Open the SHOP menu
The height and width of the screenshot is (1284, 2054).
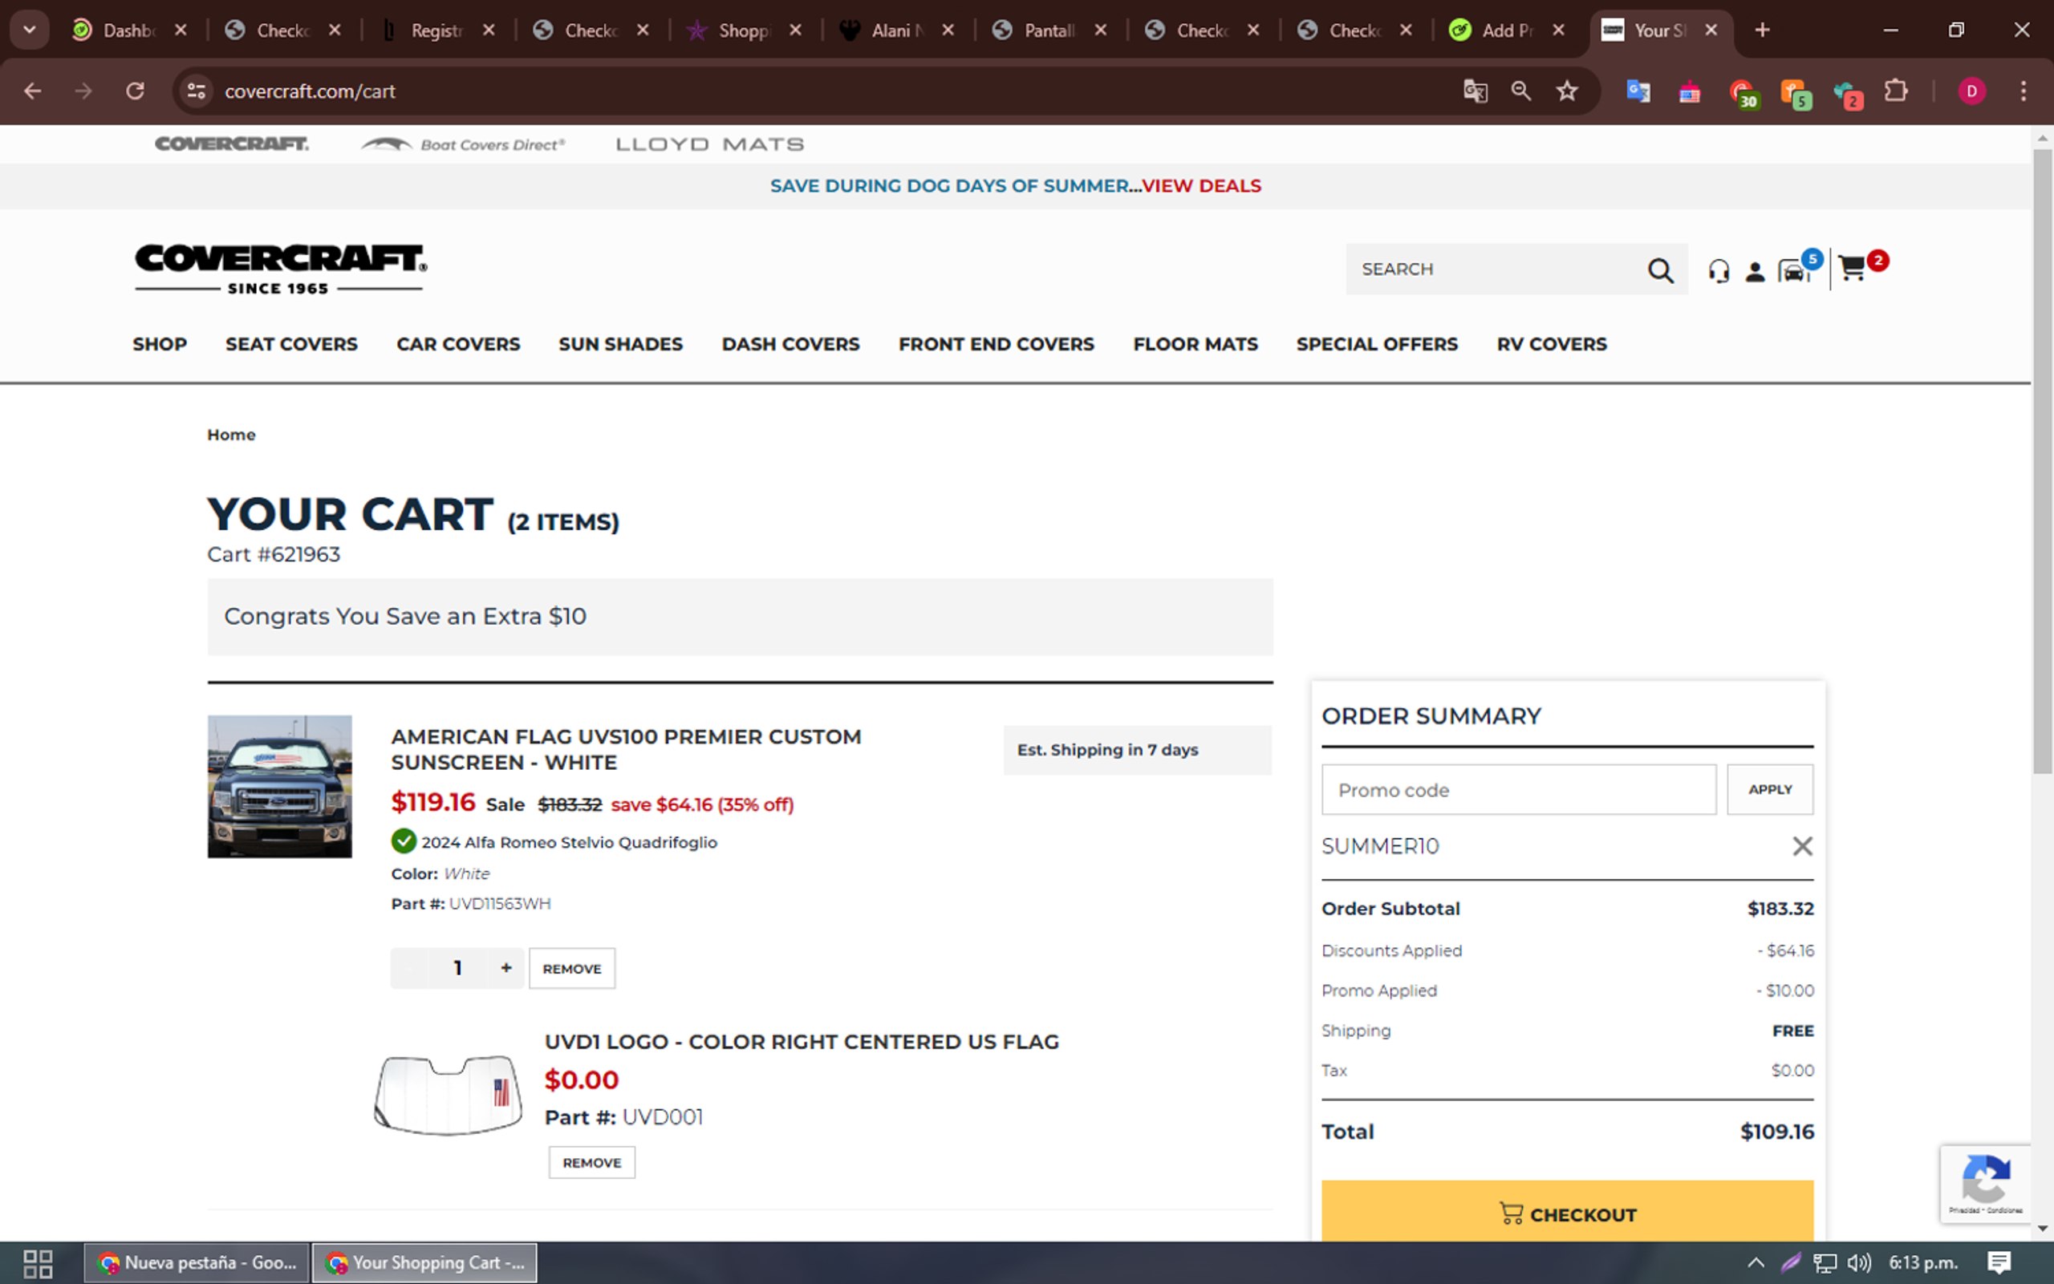point(160,344)
